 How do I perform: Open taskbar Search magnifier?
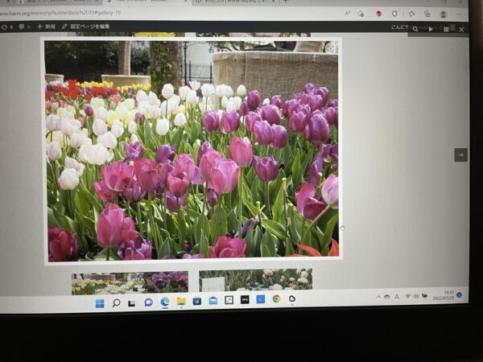click(x=116, y=303)
